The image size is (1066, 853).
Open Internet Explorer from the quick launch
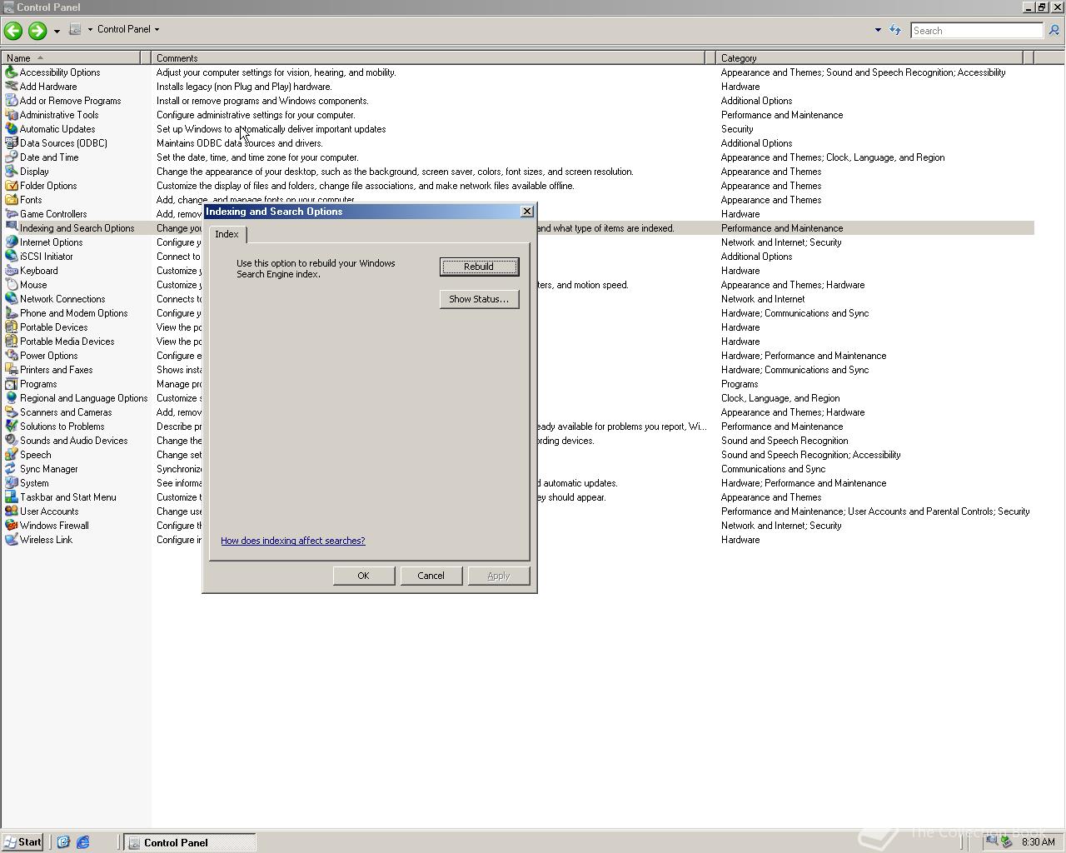[x=83, y=842]
